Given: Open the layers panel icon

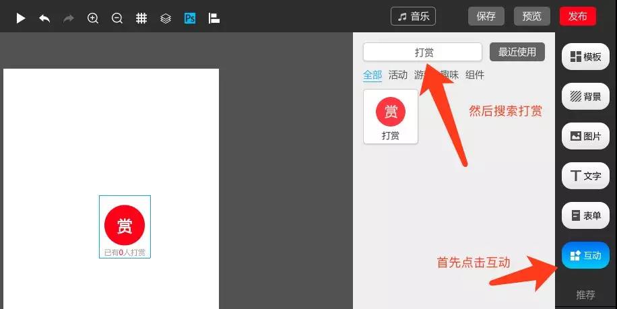Looking at the screenshot, I should 166,18.
